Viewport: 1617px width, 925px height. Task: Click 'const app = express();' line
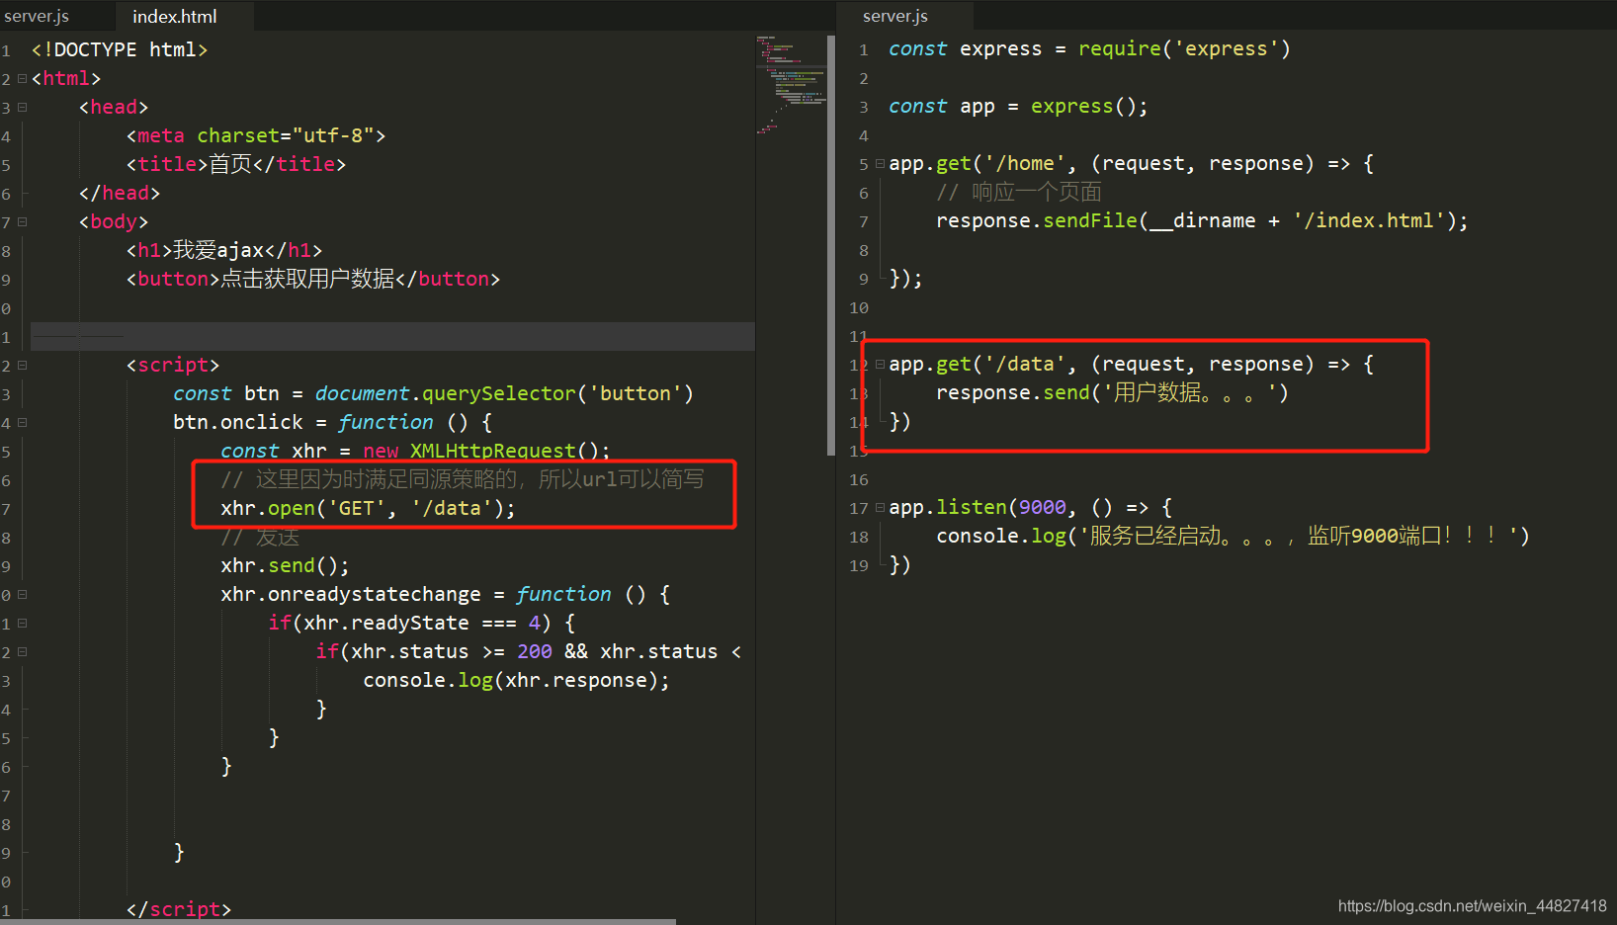pos(1018,106)
